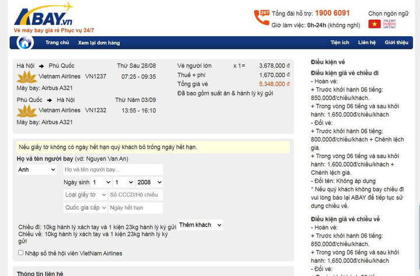The height and width of the screenshot is (276, 420).
Task: Click the slogan Vé máy bay giá rẻ
Action: click(54, 30)
